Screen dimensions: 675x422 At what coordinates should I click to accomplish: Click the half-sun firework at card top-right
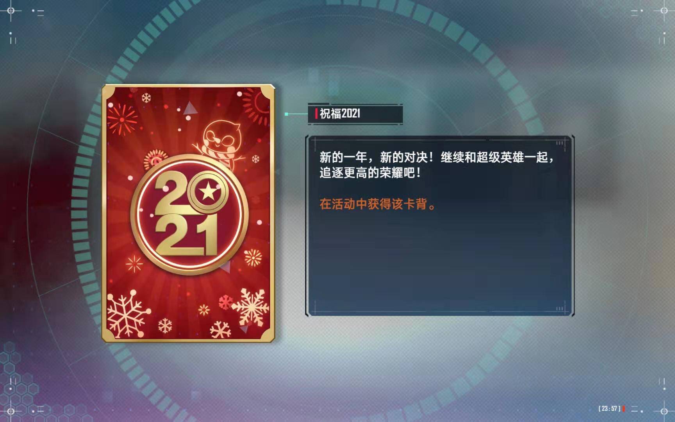point(257,103)
